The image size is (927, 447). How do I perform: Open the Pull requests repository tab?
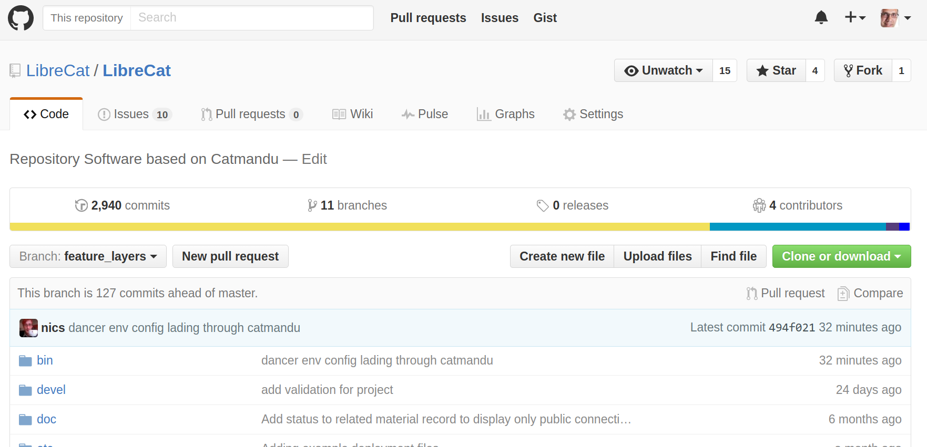tap(252, 114)
